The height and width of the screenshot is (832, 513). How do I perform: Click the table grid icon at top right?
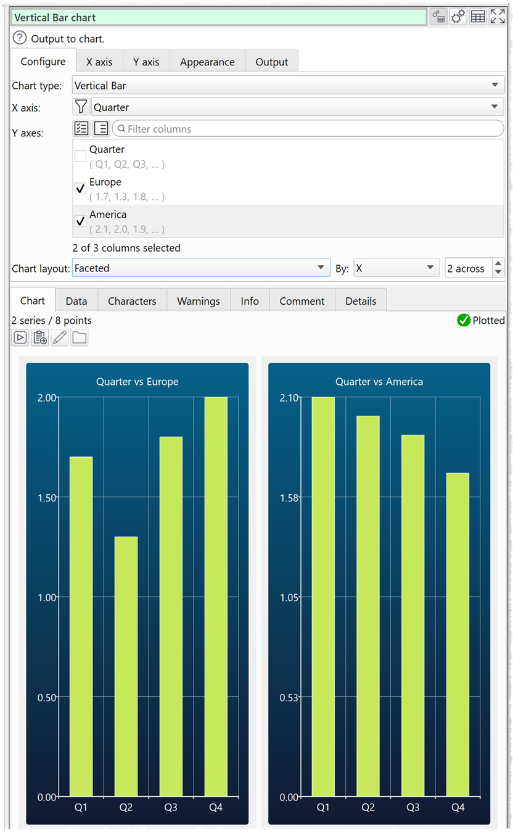tap(477, 17)
